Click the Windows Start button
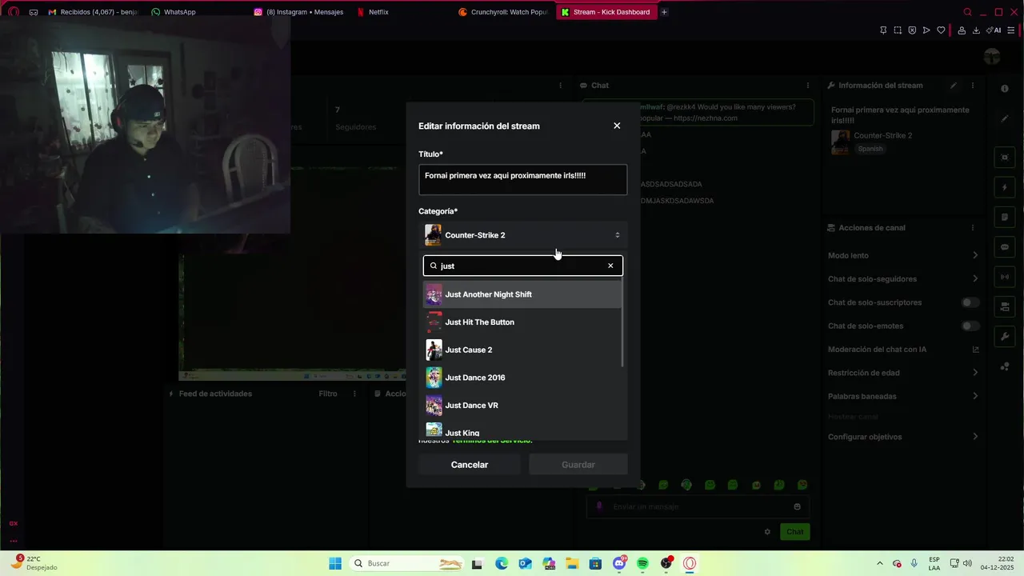The height and width of the screenshot is (576, 1024). (x=335, y=564)
